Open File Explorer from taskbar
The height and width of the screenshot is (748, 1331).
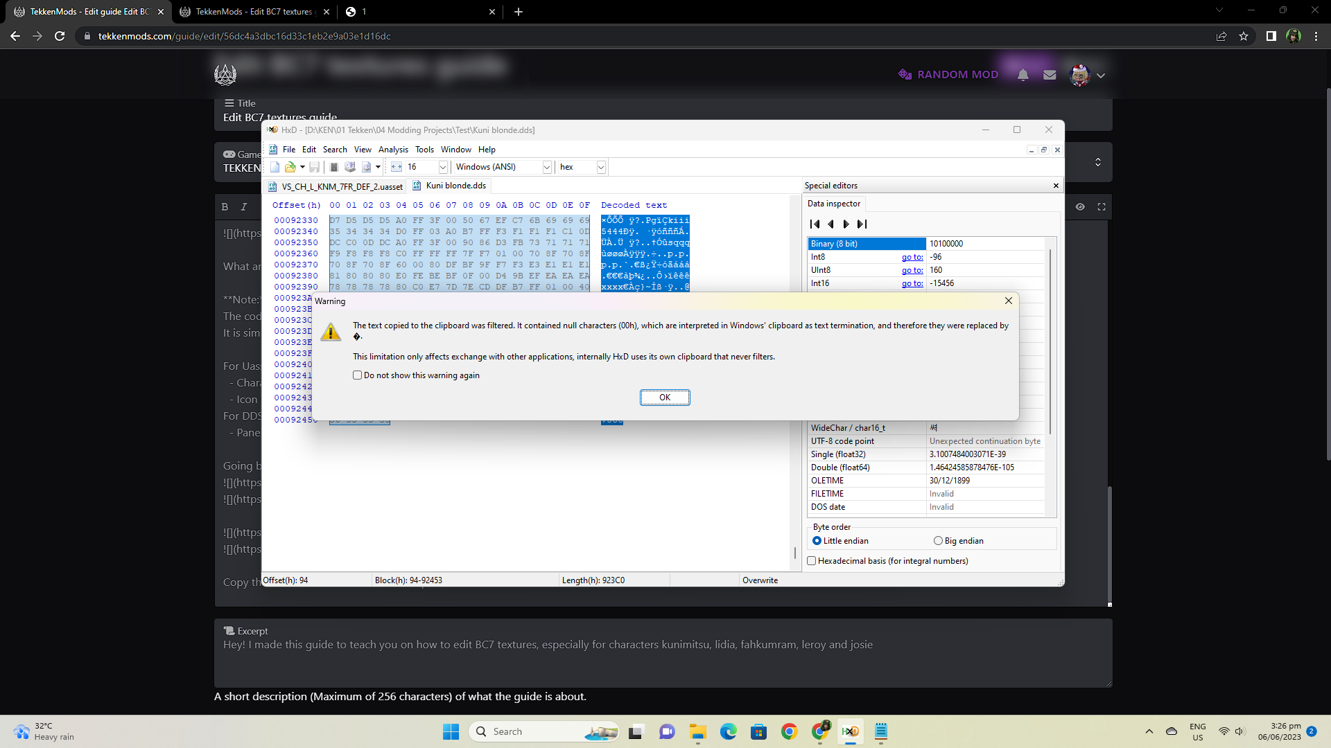click(697, 731)
